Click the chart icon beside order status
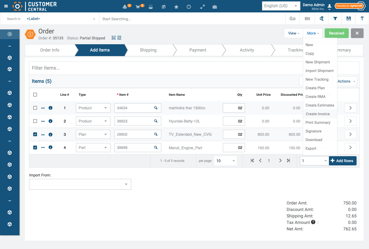Image resolution: width=369 pixels, height=249 pixels. [x=114, y=38]
